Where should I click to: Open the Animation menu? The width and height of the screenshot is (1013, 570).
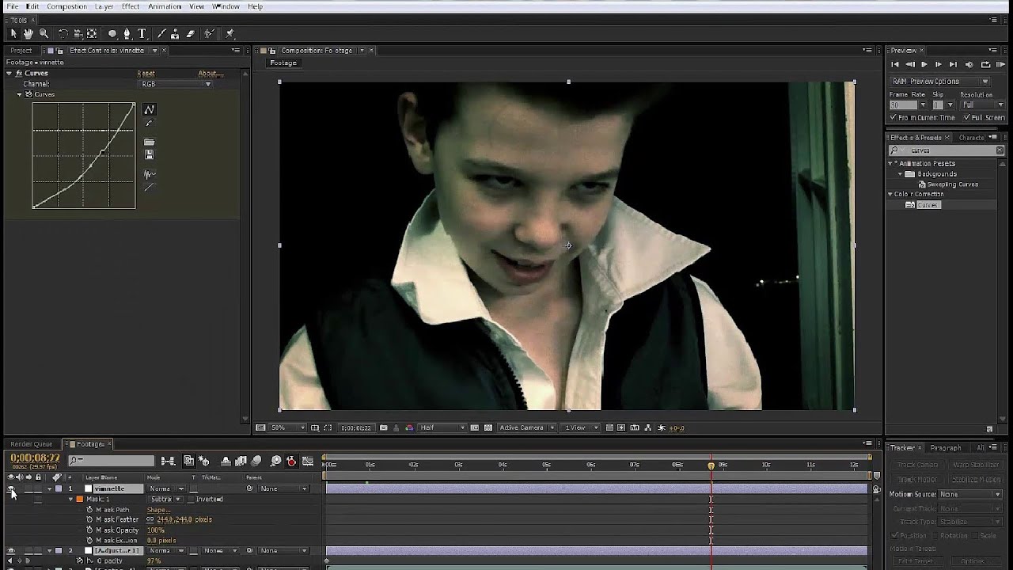(165, 6)
